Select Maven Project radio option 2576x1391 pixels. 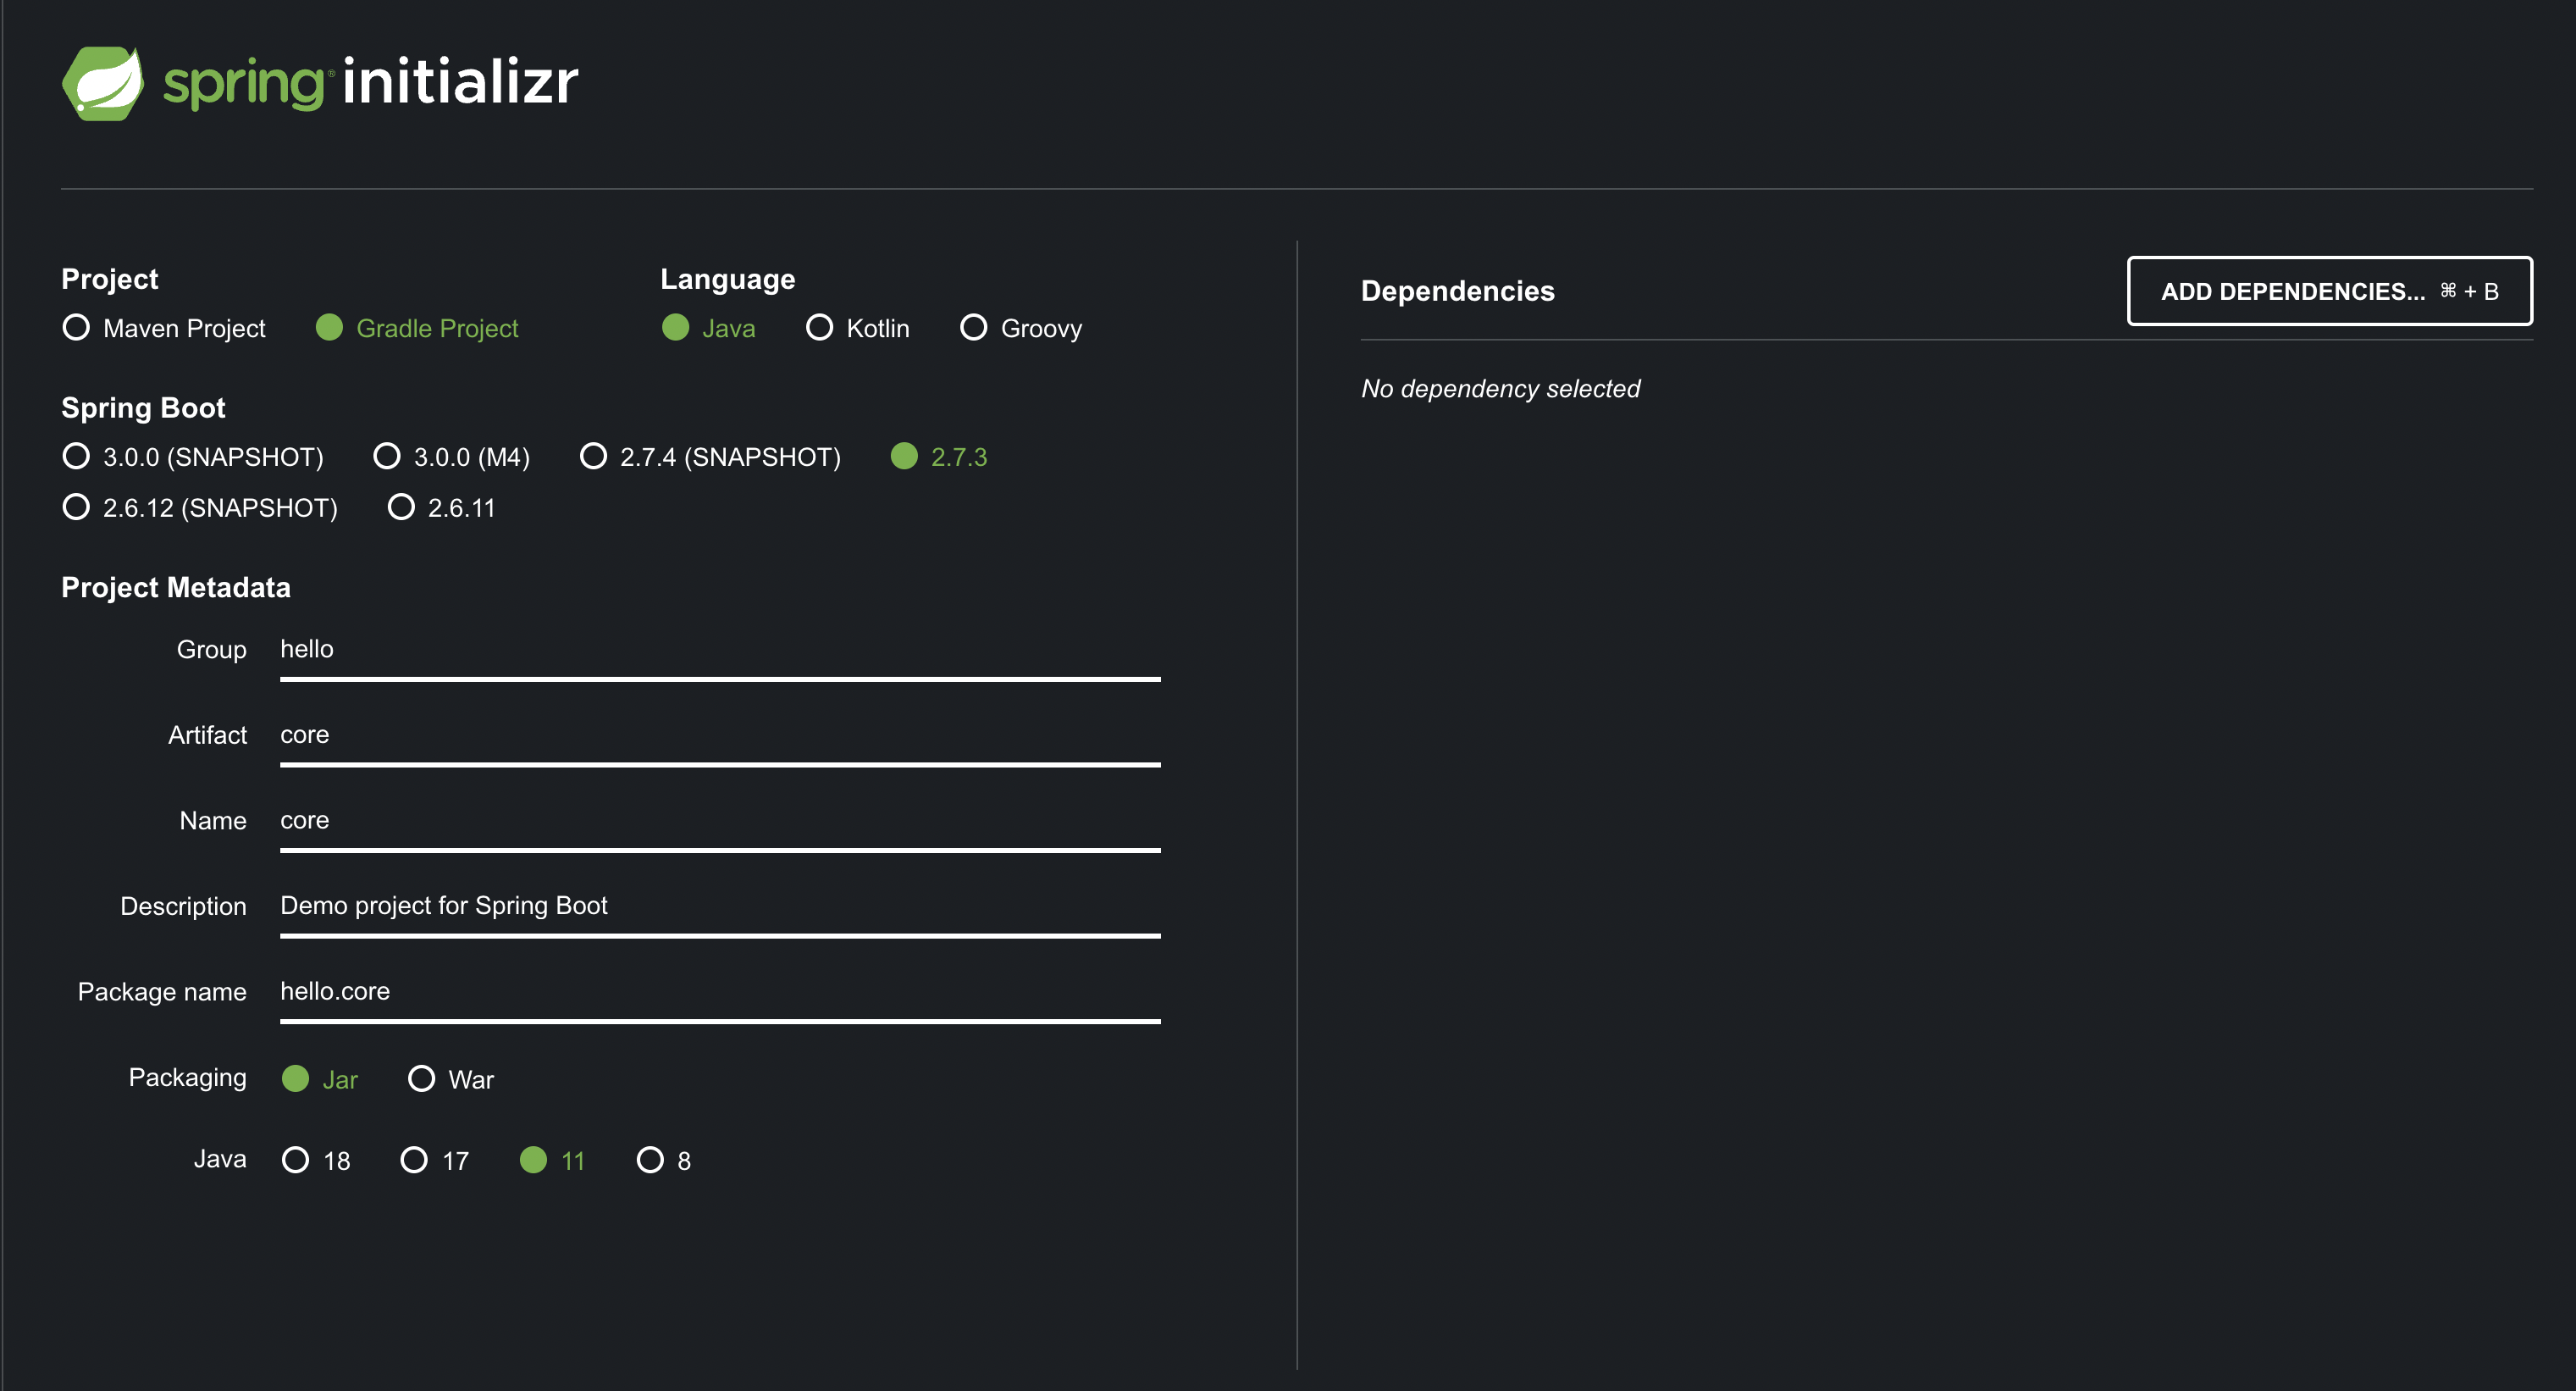coord(76,327)
